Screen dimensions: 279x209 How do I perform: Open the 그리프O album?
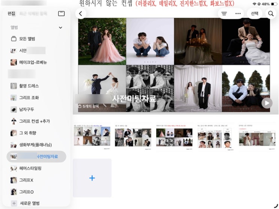[36, 192]
